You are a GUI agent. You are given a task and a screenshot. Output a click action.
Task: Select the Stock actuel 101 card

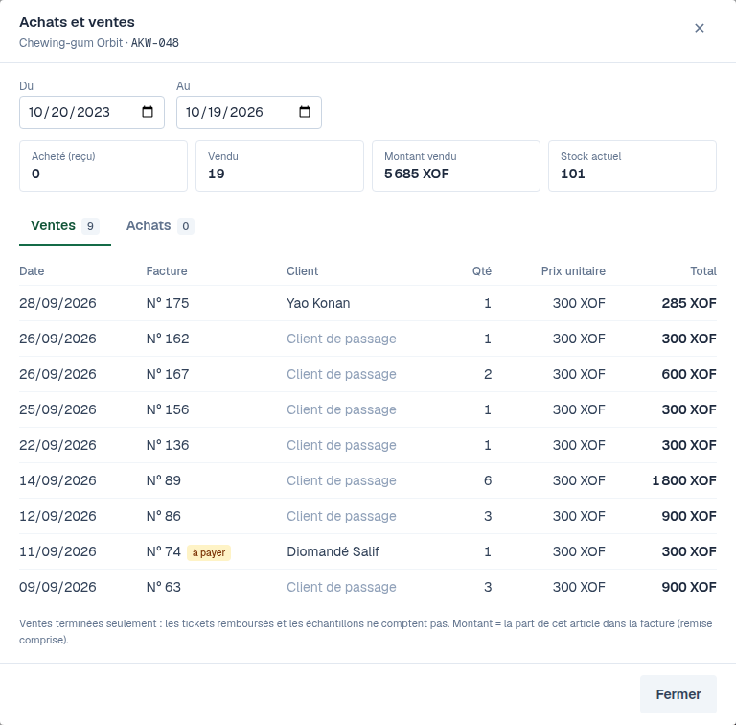[x=632, y=166]
